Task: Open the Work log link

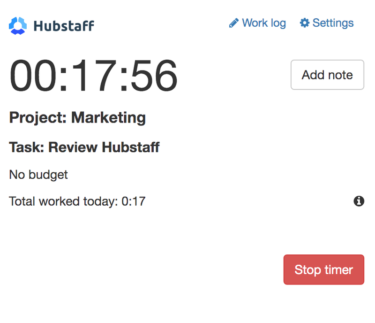Action: (257, 23)
